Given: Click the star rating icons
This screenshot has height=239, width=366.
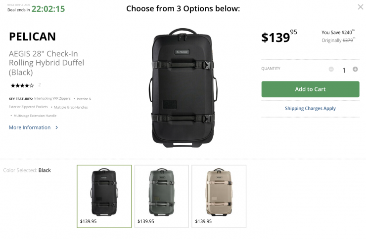Looking at the screenshot, I should tap(22, 85).
